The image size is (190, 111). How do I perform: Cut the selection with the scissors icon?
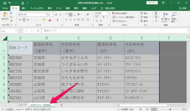(x=11, y=13)
